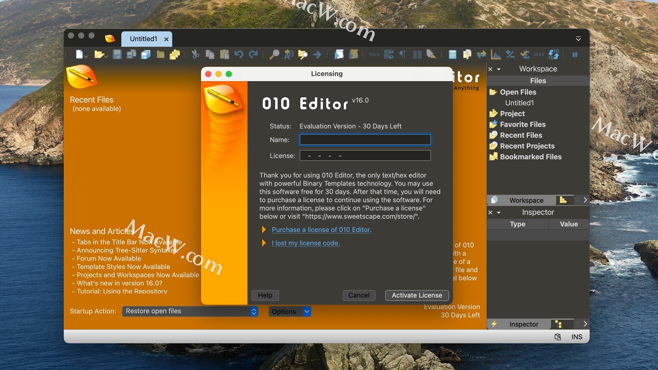This screenshot has height=370, width=658.
Task: Click the Goto arrow icon
Action: [x=317, y=54]
